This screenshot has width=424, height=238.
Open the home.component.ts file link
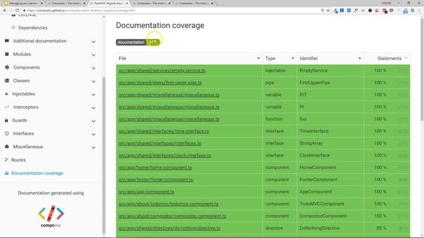[155, 167]
